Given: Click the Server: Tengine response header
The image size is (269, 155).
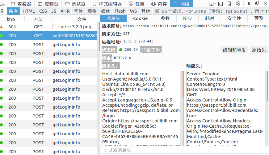Looking at the screenshot, I should pyautogui.click(x=203, y=74).
